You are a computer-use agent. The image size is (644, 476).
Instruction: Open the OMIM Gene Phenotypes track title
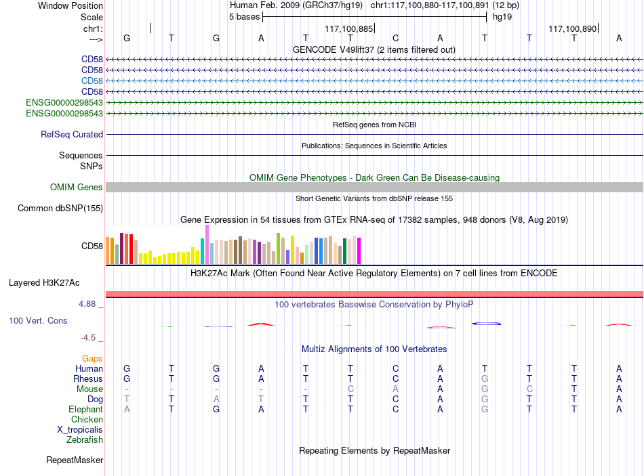[374, 177]
